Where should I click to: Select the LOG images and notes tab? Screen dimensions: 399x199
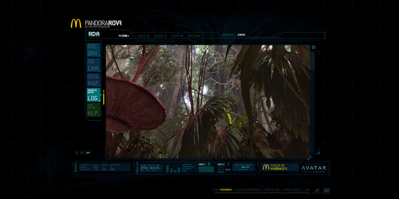pyautogui.click(x=93, y=95)
